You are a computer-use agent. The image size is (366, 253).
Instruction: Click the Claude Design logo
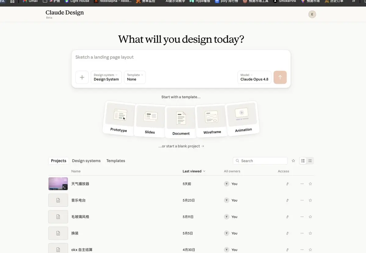coord(64,13)
